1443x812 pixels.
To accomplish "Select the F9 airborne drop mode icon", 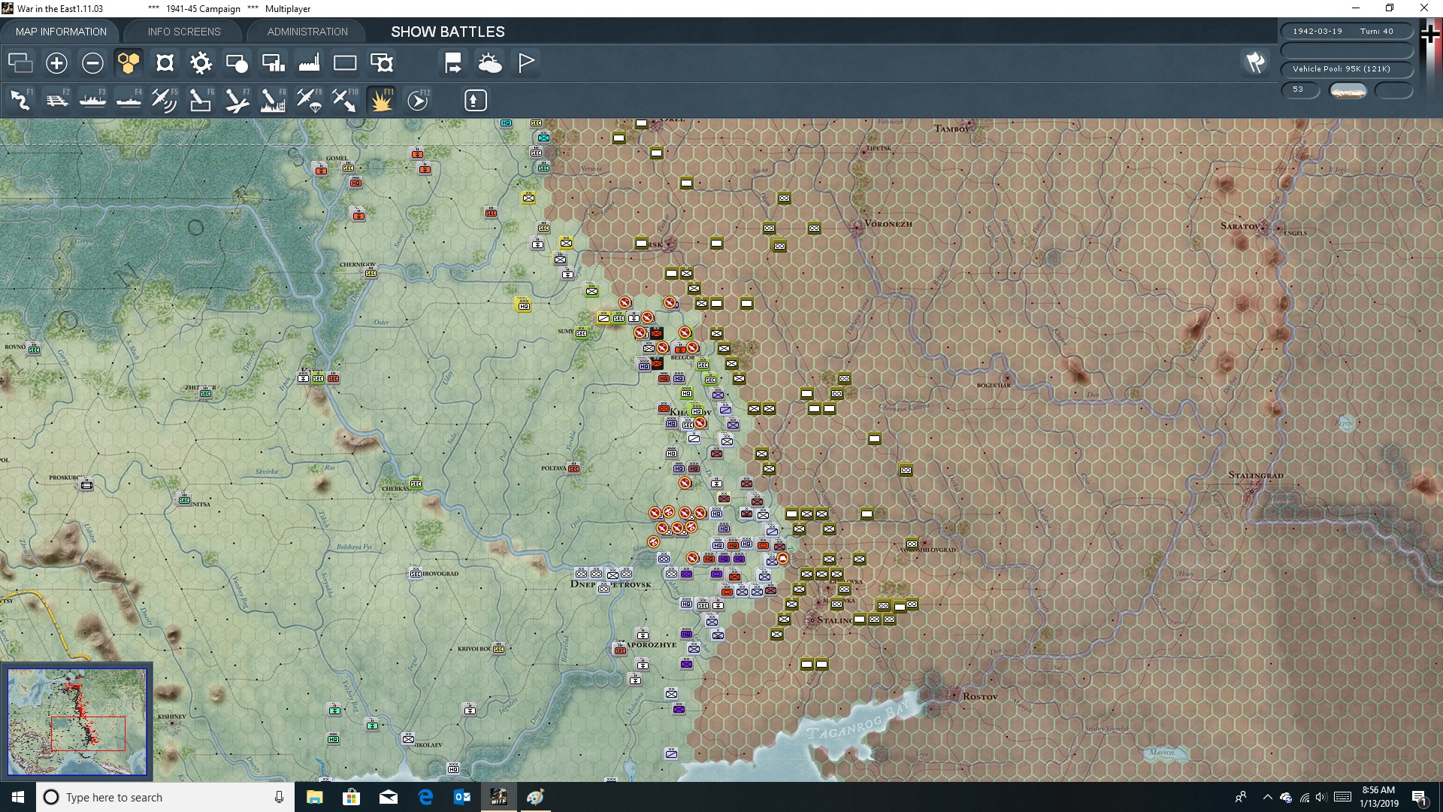I will [309, 100].
